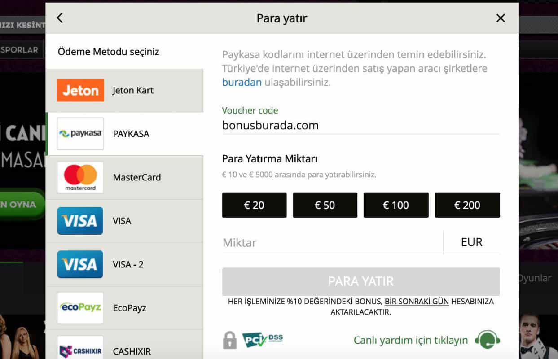Click the ecoPayz logo icon
This screenshot has width=558, height=359.
80,308
